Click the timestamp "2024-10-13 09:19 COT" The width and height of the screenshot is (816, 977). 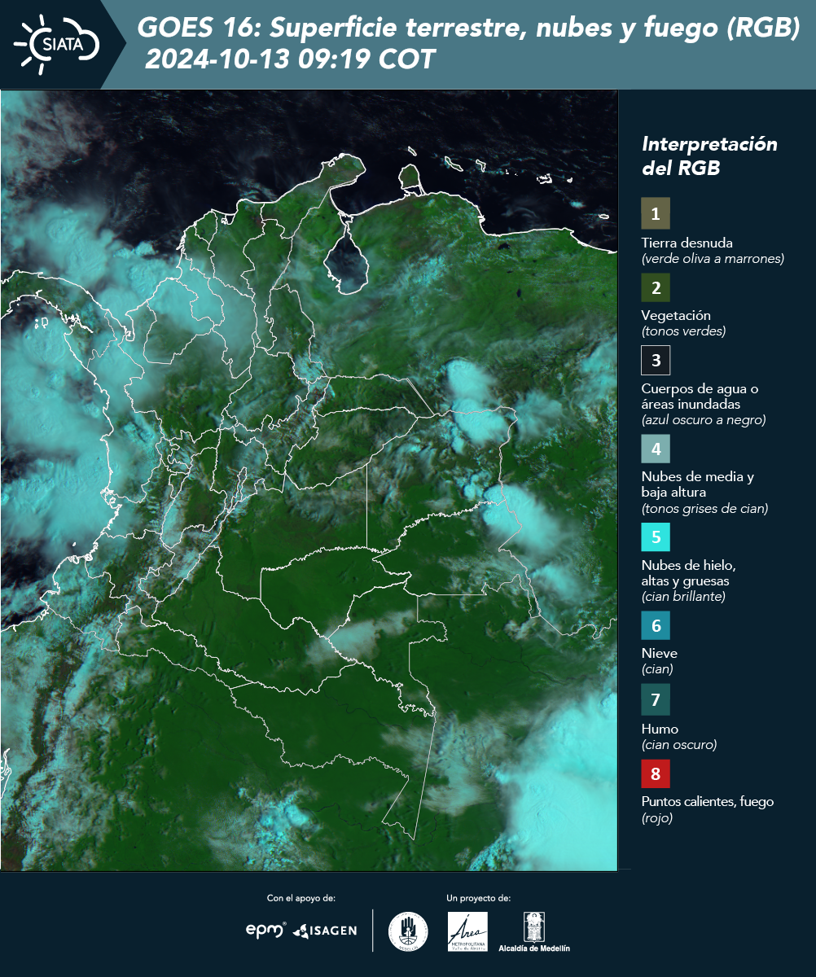tap(290, 59)
